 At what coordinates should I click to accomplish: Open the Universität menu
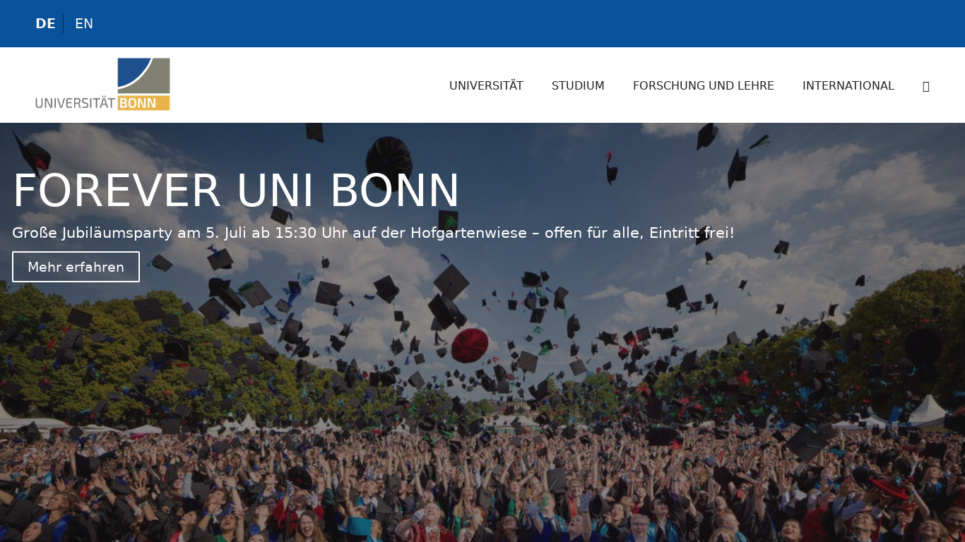pyautogui.click(x=486, y=85)
